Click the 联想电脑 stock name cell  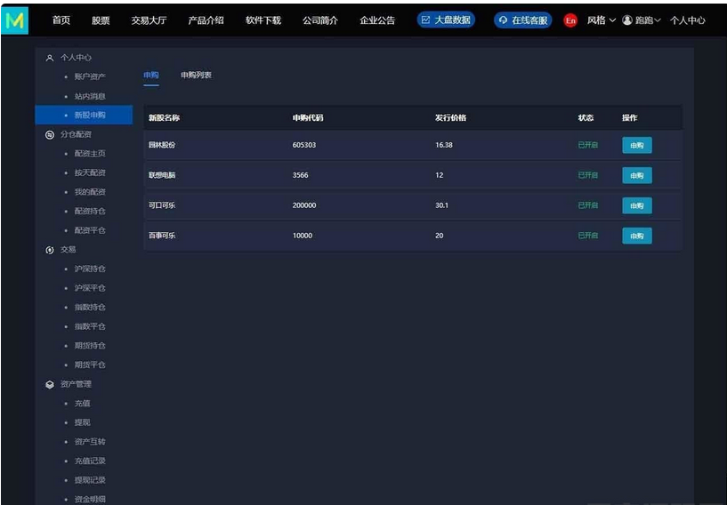(x=162, y=175)
